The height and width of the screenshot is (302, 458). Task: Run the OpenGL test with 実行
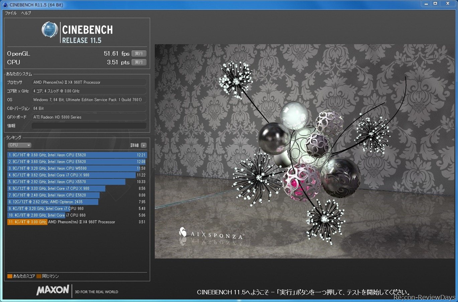(x=139, y=54)
